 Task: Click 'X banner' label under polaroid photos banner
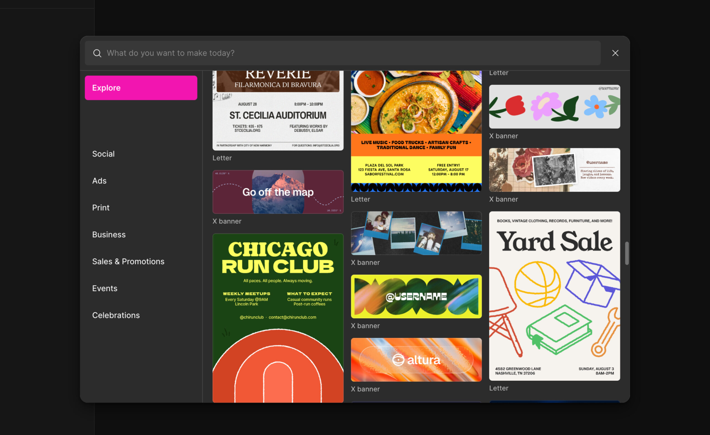tap(365, 263)
